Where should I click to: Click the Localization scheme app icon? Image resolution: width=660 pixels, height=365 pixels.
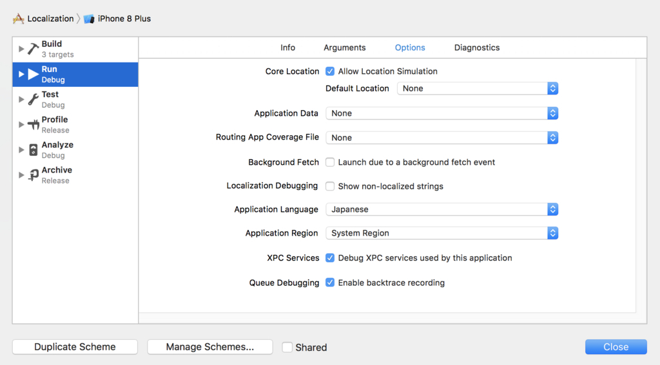[x=18, y=19]
